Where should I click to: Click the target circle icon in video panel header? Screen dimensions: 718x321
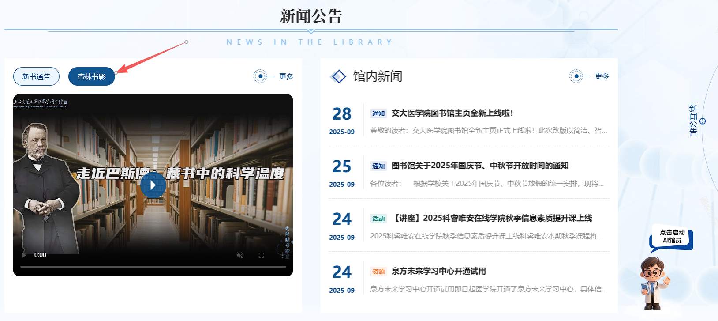click(x=260, y=76)
